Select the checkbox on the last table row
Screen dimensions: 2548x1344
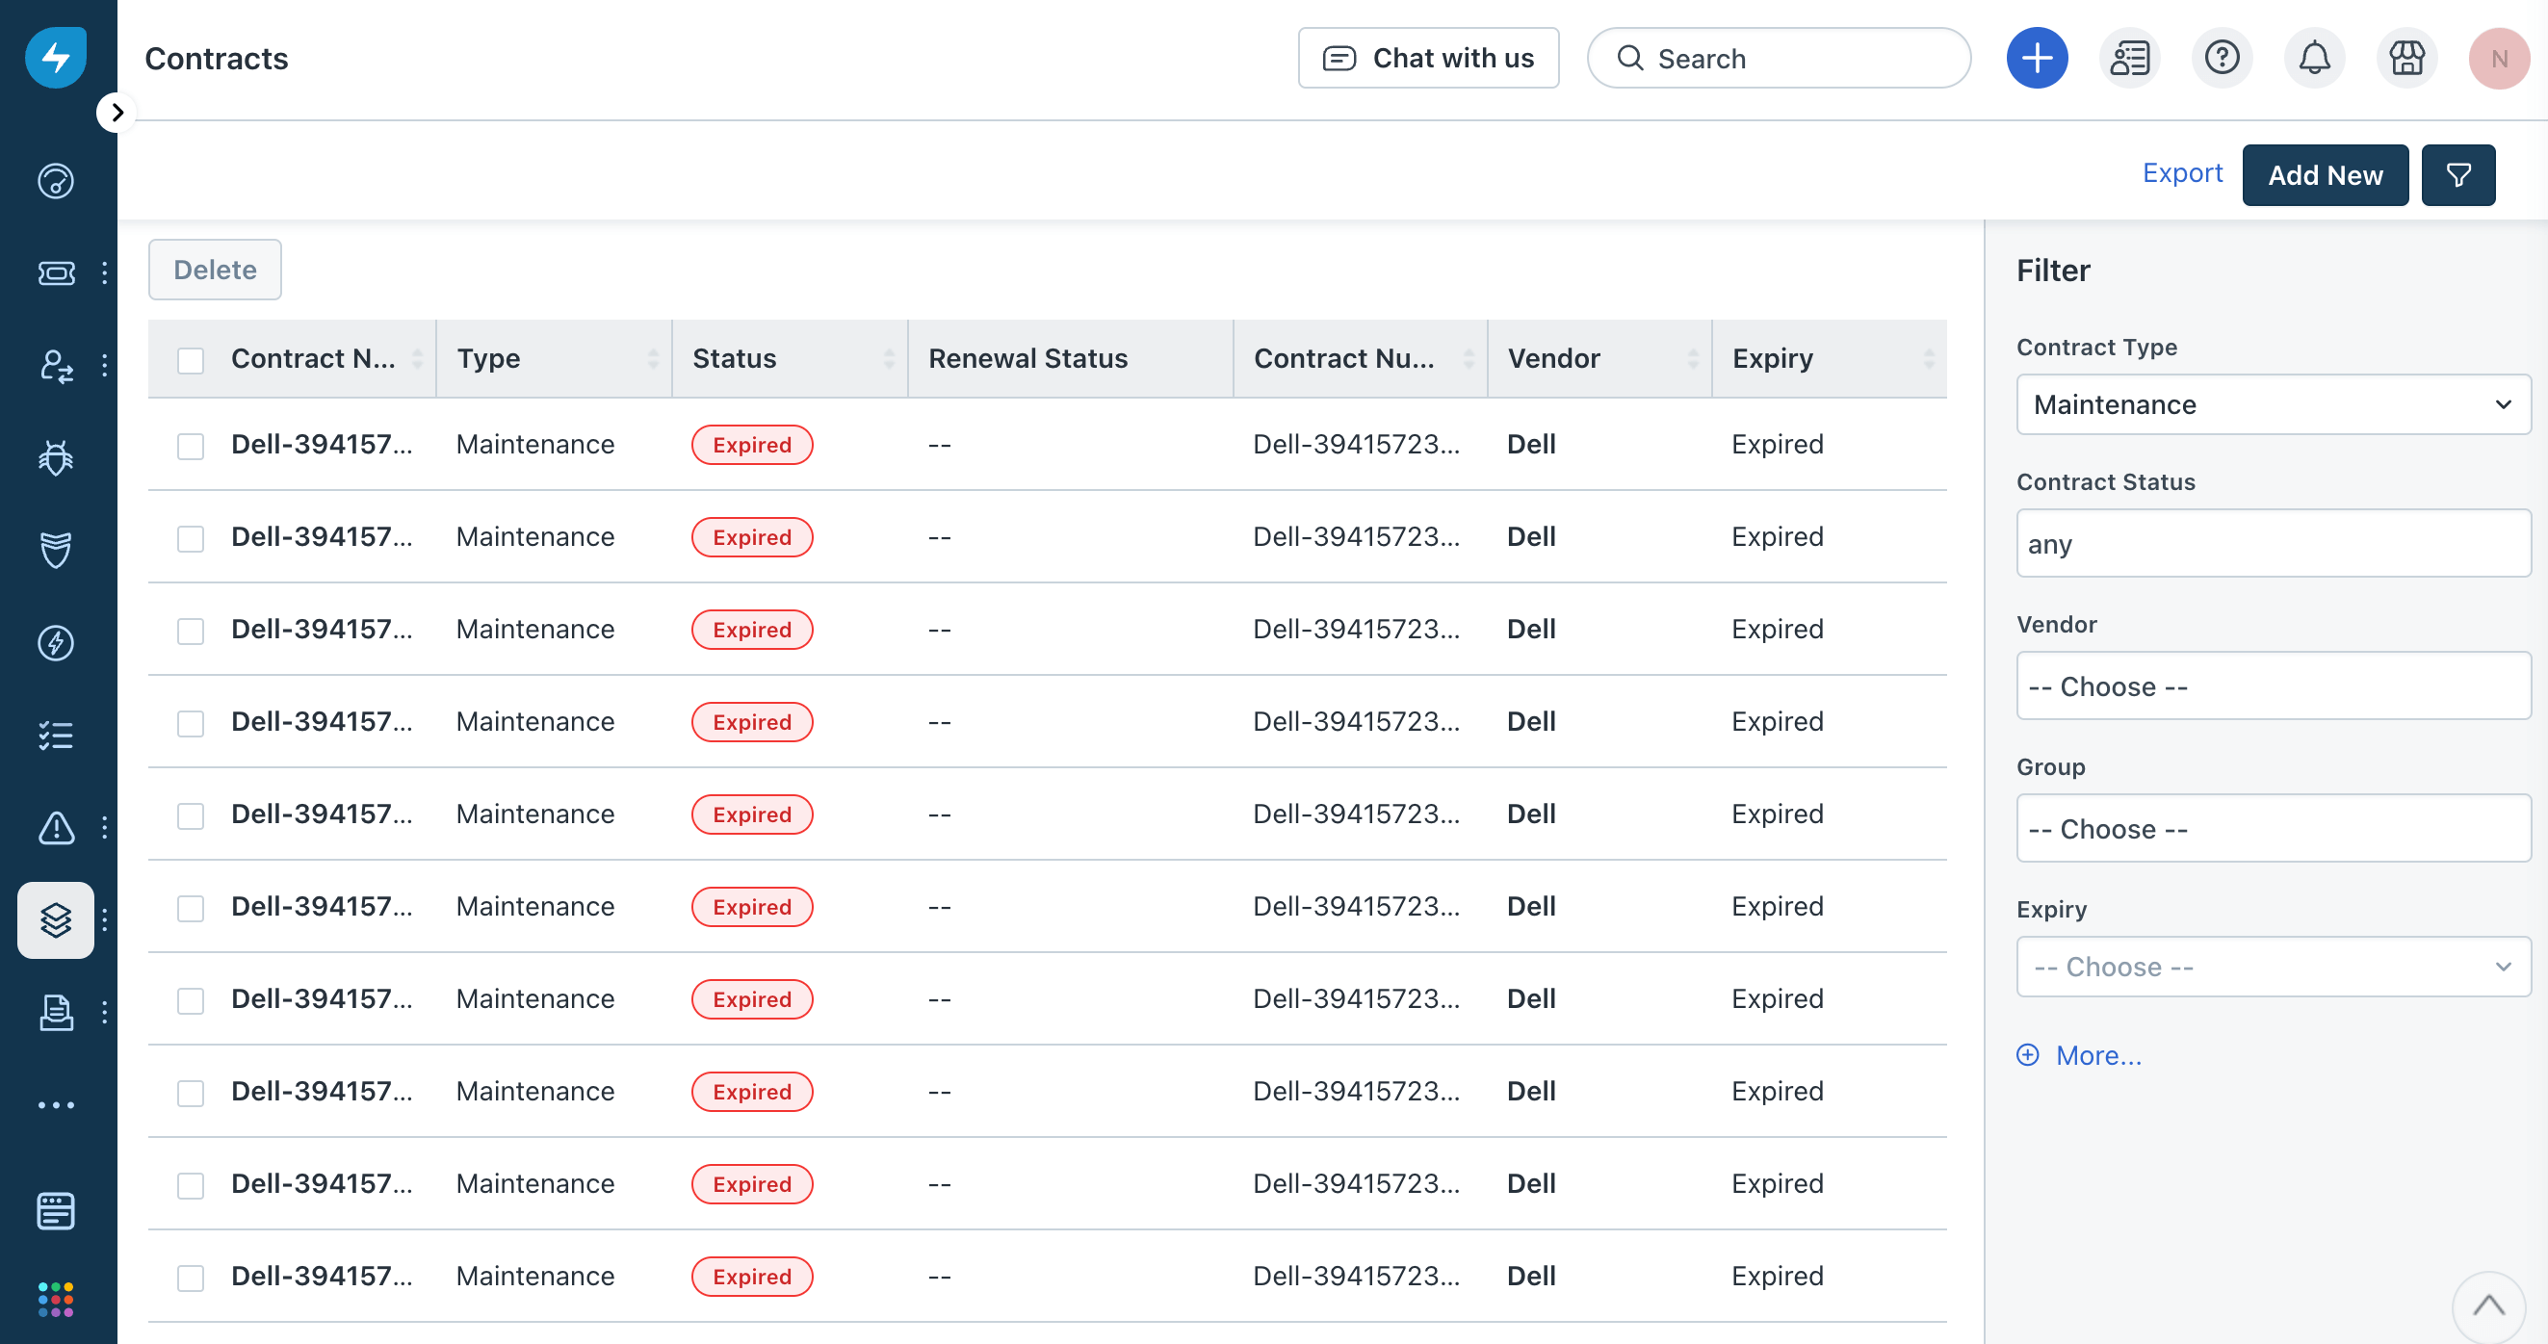point(191,1278)
